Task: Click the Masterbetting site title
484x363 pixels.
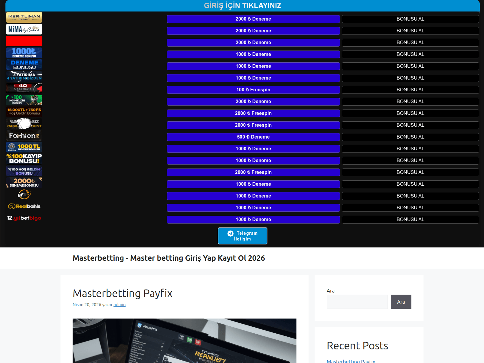Action: 169,258
